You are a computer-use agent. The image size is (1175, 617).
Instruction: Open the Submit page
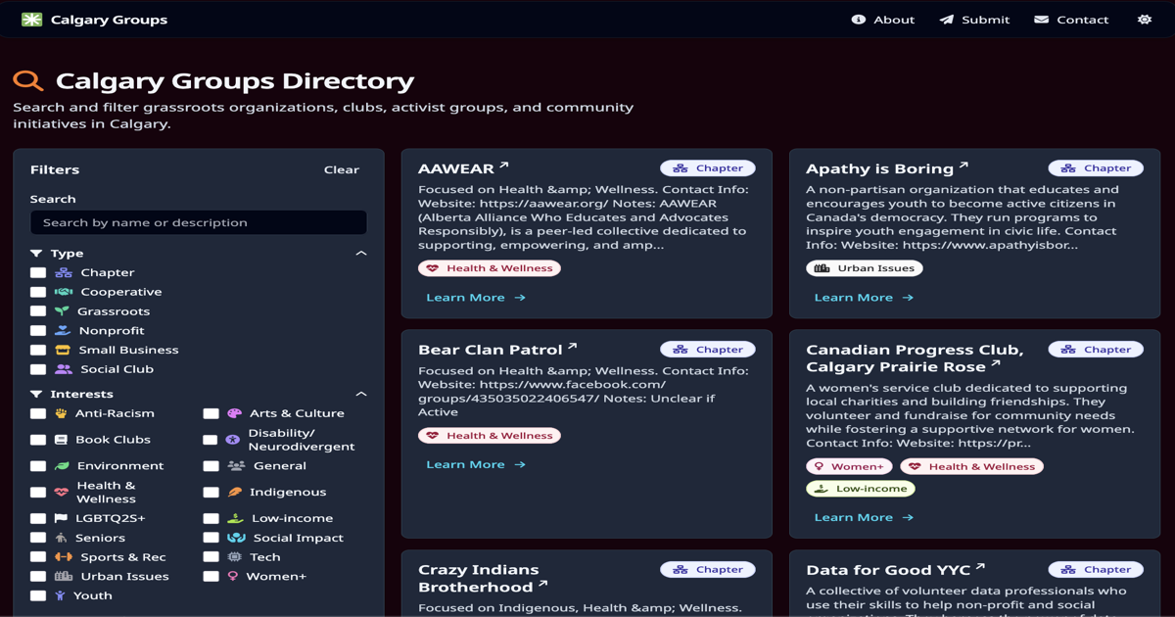coord(974,20)
